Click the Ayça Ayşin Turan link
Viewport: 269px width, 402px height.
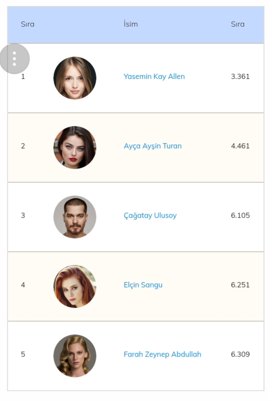pos(152,146)
